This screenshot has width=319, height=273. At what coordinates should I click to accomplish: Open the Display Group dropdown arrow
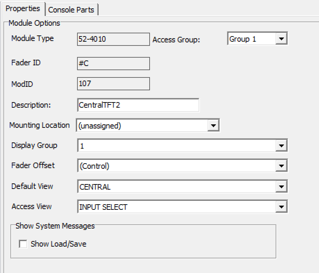point(281,146)
